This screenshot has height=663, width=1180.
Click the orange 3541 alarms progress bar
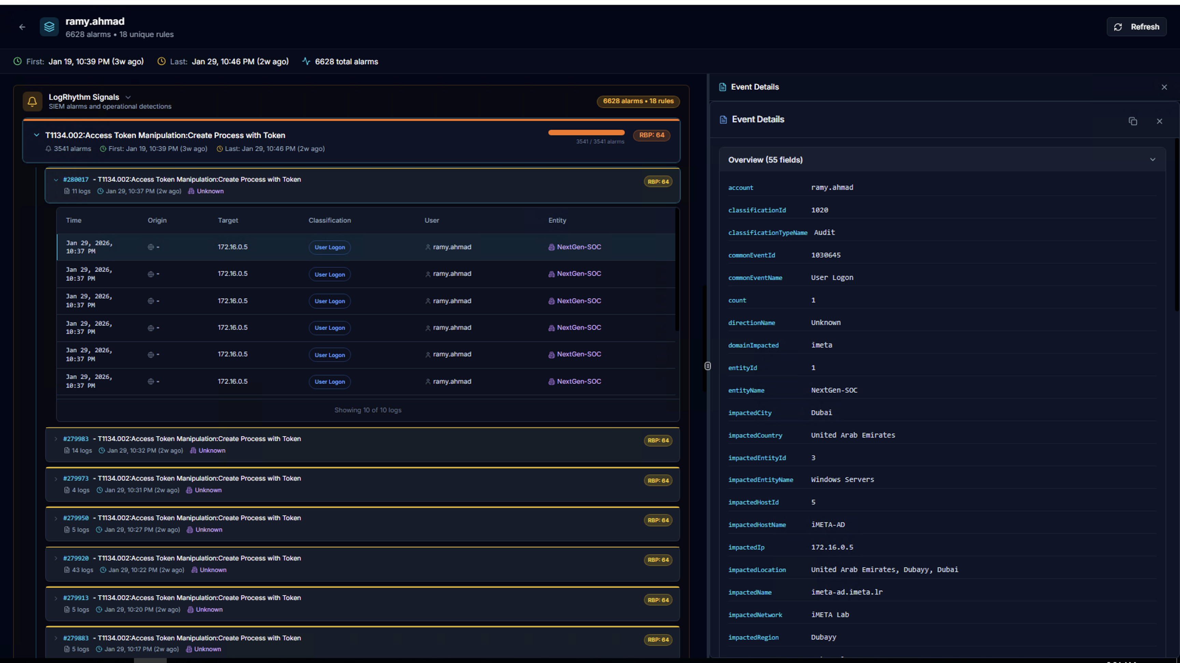tap(586, 133)
